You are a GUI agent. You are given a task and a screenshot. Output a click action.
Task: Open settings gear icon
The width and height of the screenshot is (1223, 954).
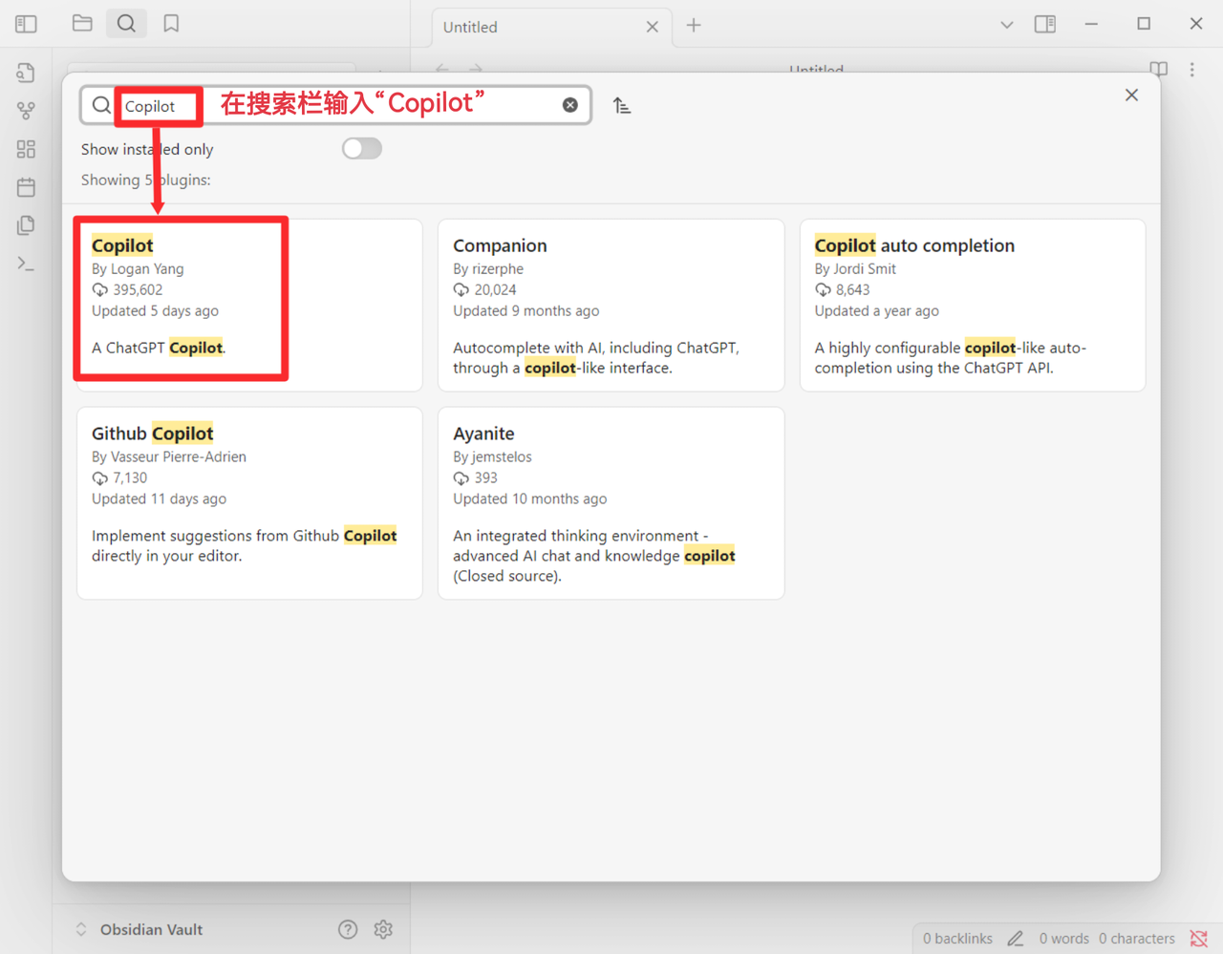pos(383,929)
